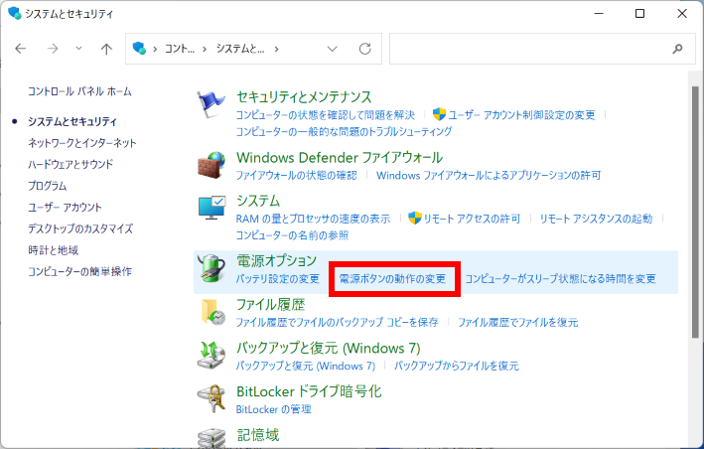Click the バックアップと復元 icon
Viewport: 704px width, 449px height.
point(211,356)
